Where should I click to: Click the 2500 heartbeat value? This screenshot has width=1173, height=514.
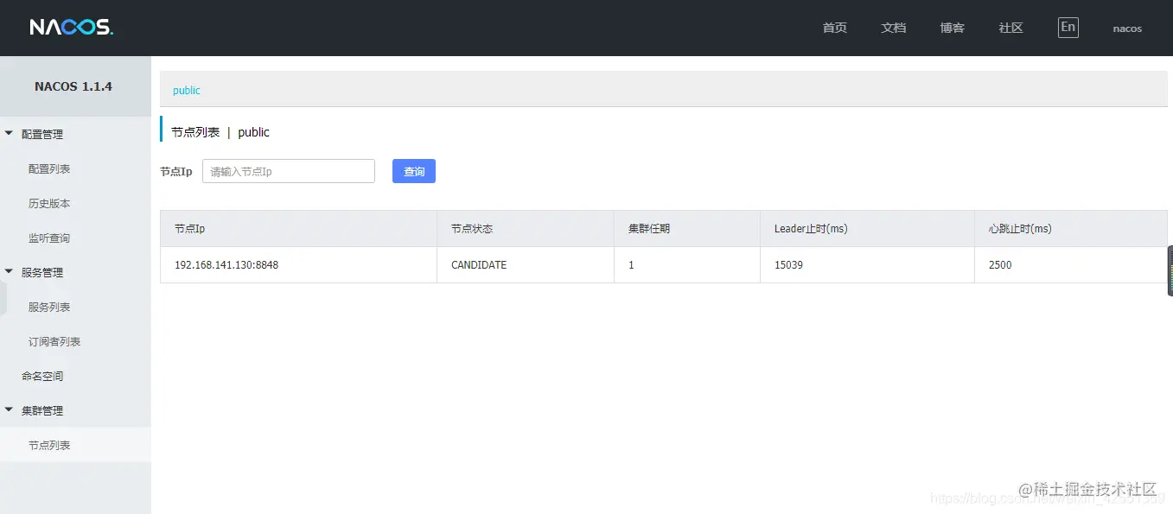(1000, 265)
